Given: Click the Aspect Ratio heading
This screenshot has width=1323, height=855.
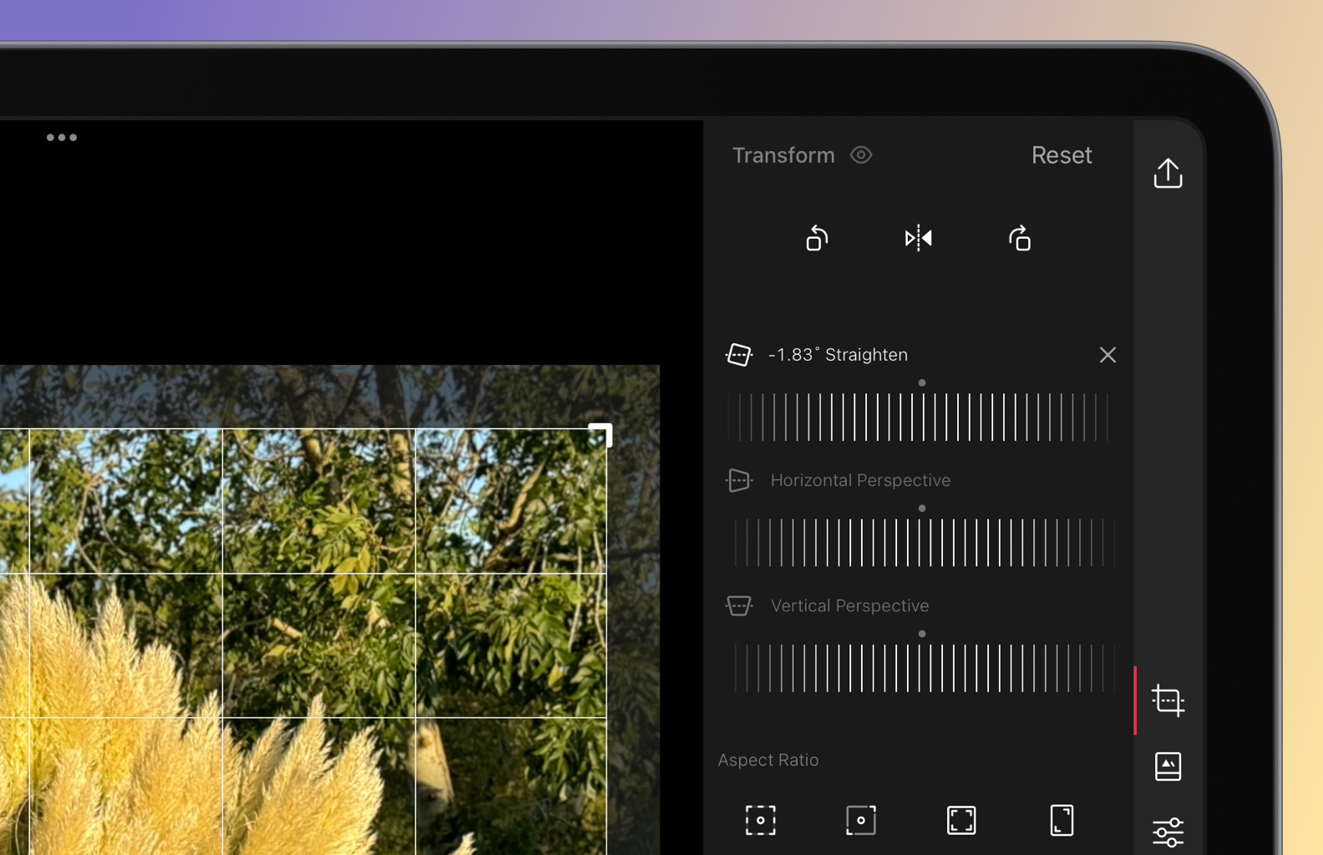Looking at the screenshot, I should tap(768, 760).
